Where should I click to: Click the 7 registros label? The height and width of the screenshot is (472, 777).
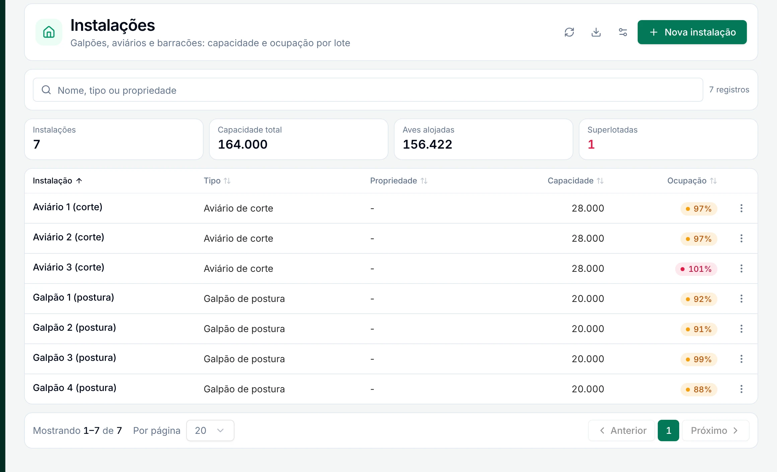729,90
